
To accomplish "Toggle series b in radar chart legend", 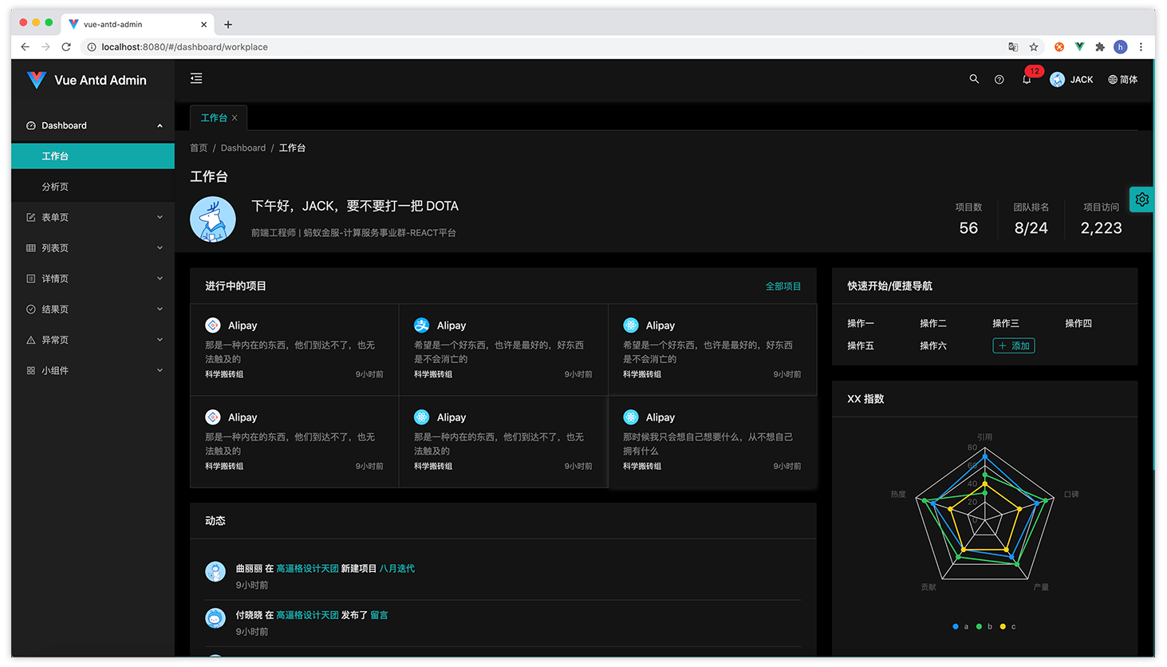I will point(984,626).
